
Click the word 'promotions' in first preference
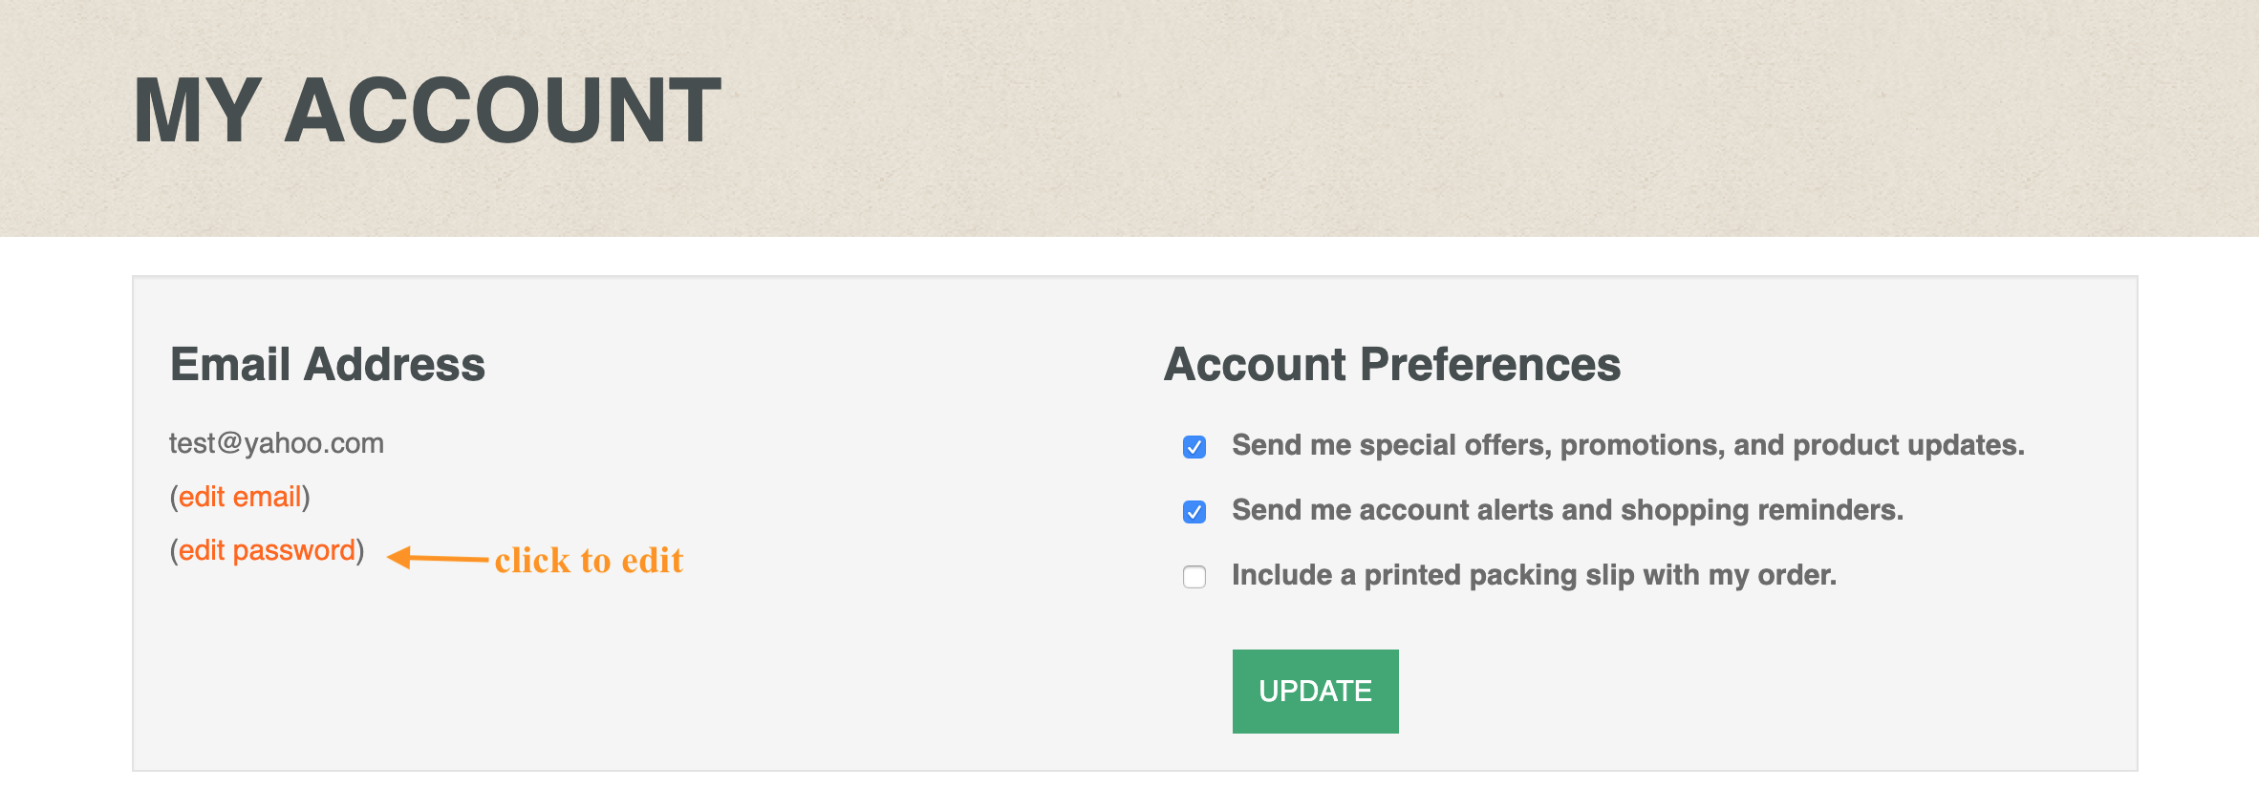[1643, 445]
